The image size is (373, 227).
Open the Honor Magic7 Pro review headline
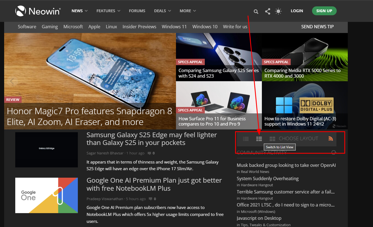coord(90,116)
